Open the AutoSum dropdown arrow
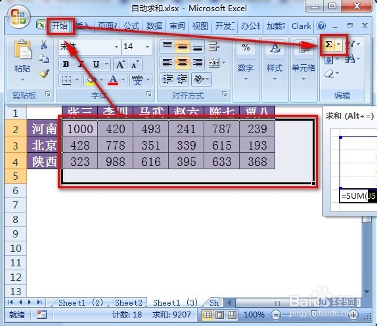Image resolution: width=377 pixels, height=326 pixels. (338, 45)
